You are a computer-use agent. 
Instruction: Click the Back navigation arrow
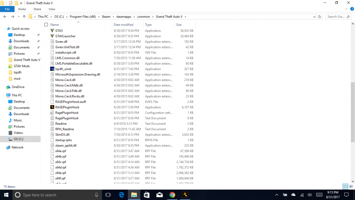click(x=5, y=17)
